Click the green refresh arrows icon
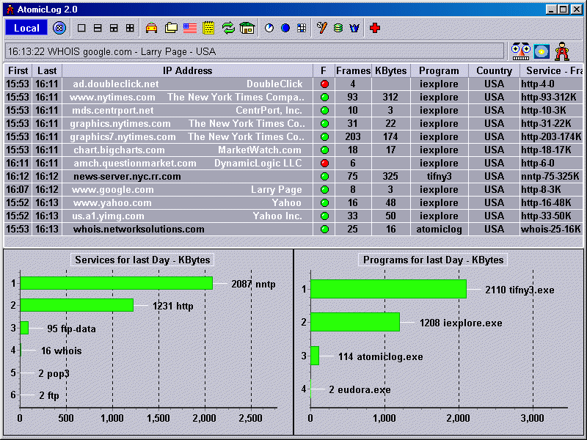The height and width of the screenshot is (440, 587). (x=228, y=28)
